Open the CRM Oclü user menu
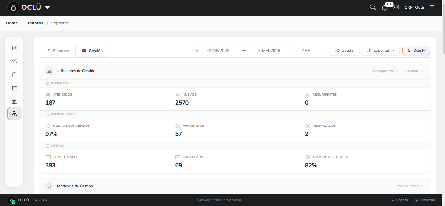The height and width of the screenshot is (206, 445). (x=414, y=7)
